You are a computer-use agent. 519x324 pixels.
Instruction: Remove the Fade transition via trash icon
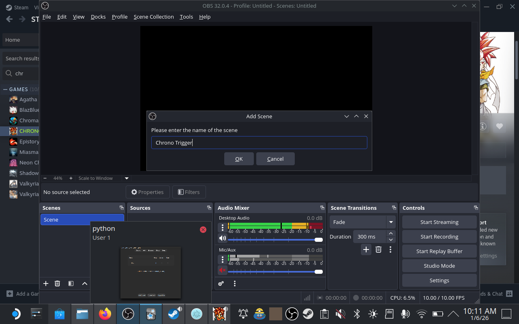pos(378,249)
